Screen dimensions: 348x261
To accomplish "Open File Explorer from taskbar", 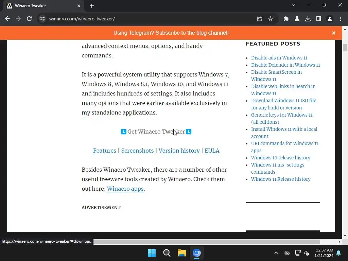I will [x=182, y=253].
